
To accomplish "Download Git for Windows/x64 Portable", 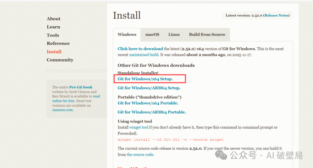I will [147, 103].
